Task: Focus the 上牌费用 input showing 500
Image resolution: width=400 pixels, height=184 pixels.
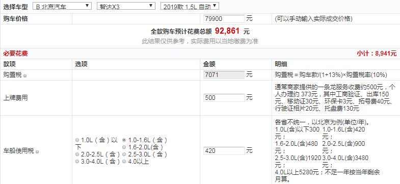Action: click(224, 98)
